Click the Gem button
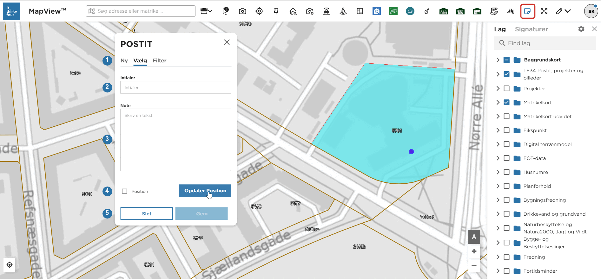The height and width of the screenshot is (279, 601). click(201, 213)
